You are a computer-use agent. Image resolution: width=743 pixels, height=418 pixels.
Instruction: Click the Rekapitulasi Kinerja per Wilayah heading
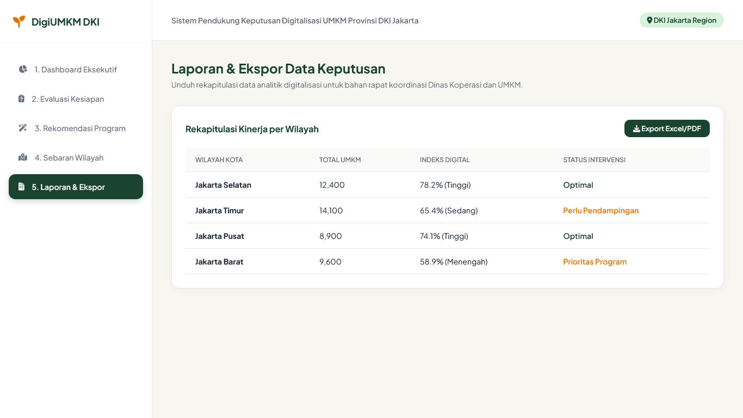pos(252,129)
